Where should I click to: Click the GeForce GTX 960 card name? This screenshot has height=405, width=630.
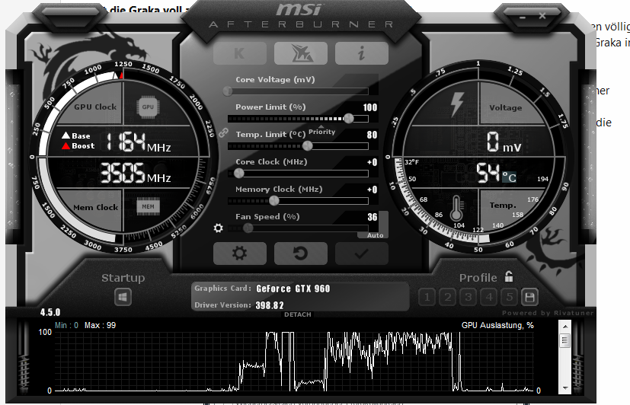(x=293, y=289)
